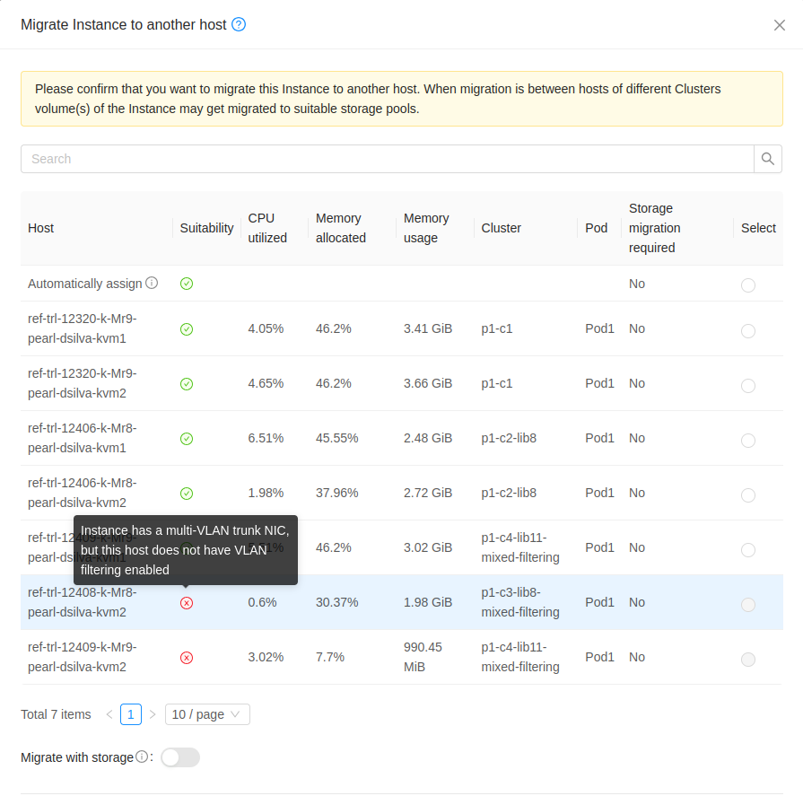
Task: Select radio for ref-trl-12320 kvm1 host
Action: point(748,331)
